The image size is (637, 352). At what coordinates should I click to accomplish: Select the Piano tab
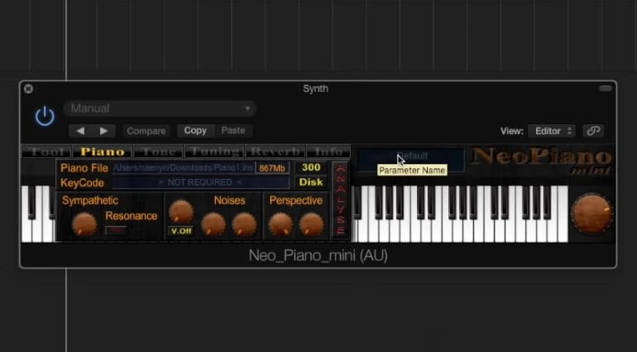(103, 152)
